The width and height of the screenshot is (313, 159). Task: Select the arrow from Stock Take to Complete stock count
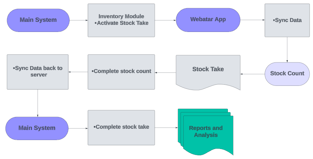coord(165,72)
